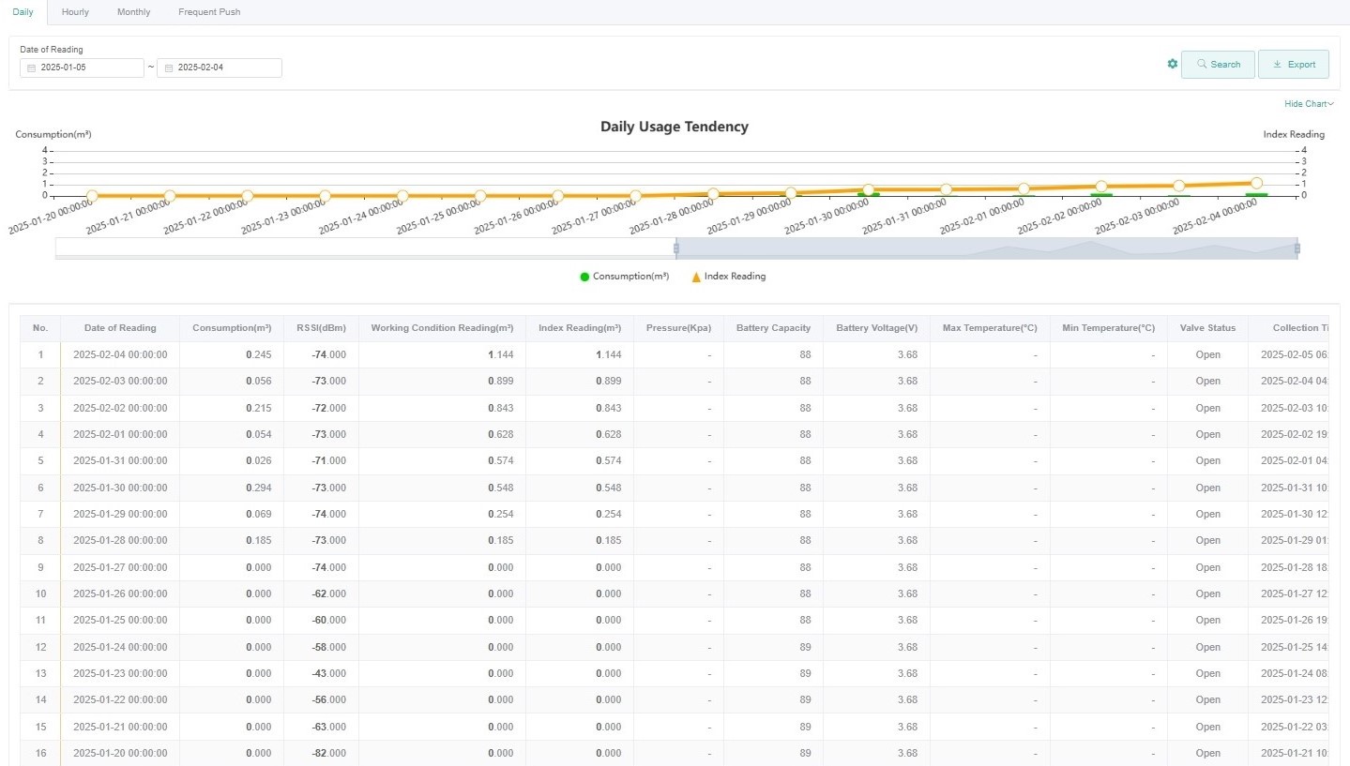Image resolution: width=1350 pixels, height=766 pixels.
Task: Select the Frequent Push tab
Action: 209,12
